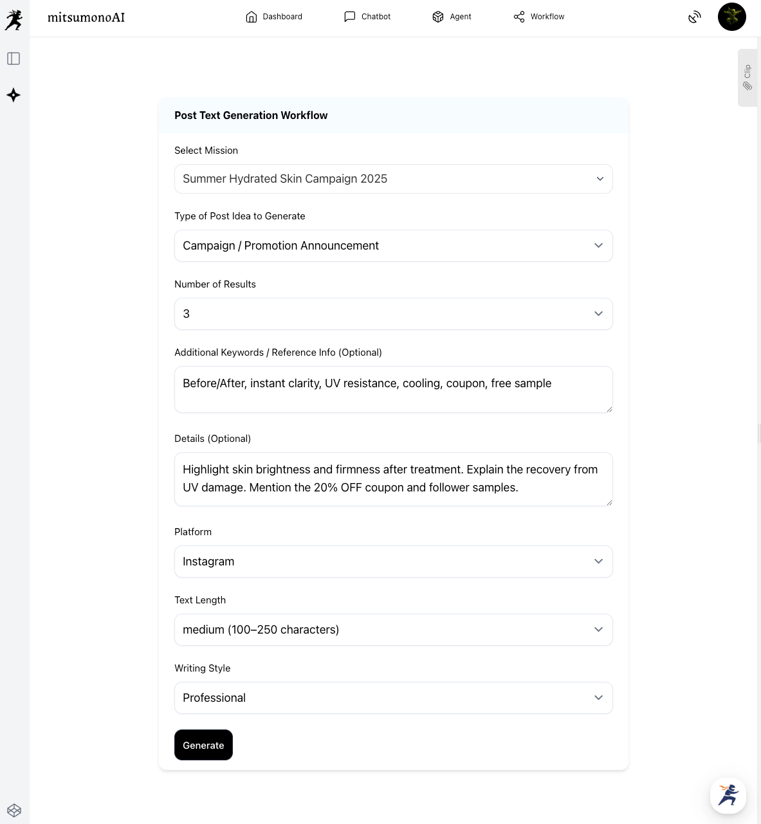Viewport: 761px width, 824px height.
Task: Click the mitsumonoAI ninja logo icon
Action: coord(14,19)
